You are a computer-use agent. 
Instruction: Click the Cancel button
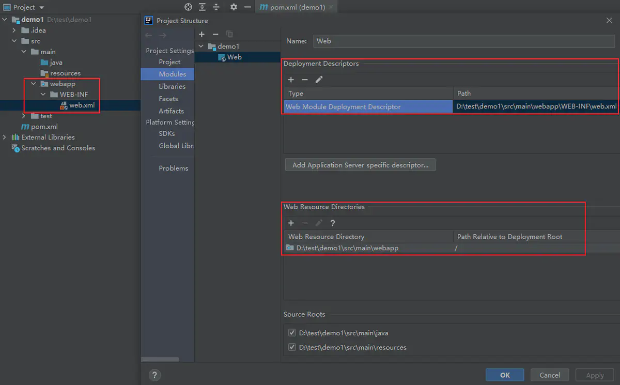550,375
